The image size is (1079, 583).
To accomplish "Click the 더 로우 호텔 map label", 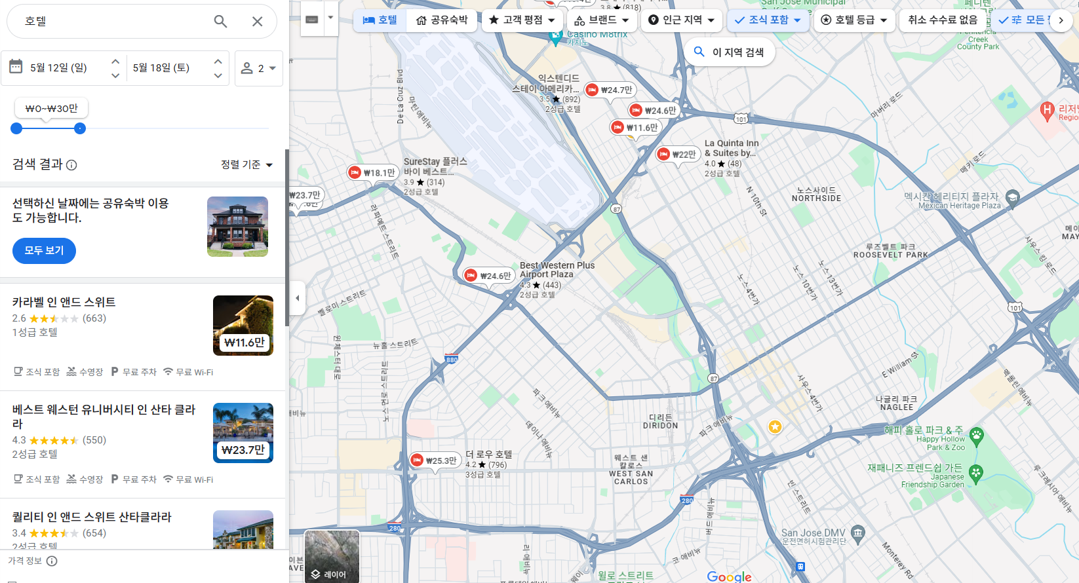I will (x=489, y=454).
